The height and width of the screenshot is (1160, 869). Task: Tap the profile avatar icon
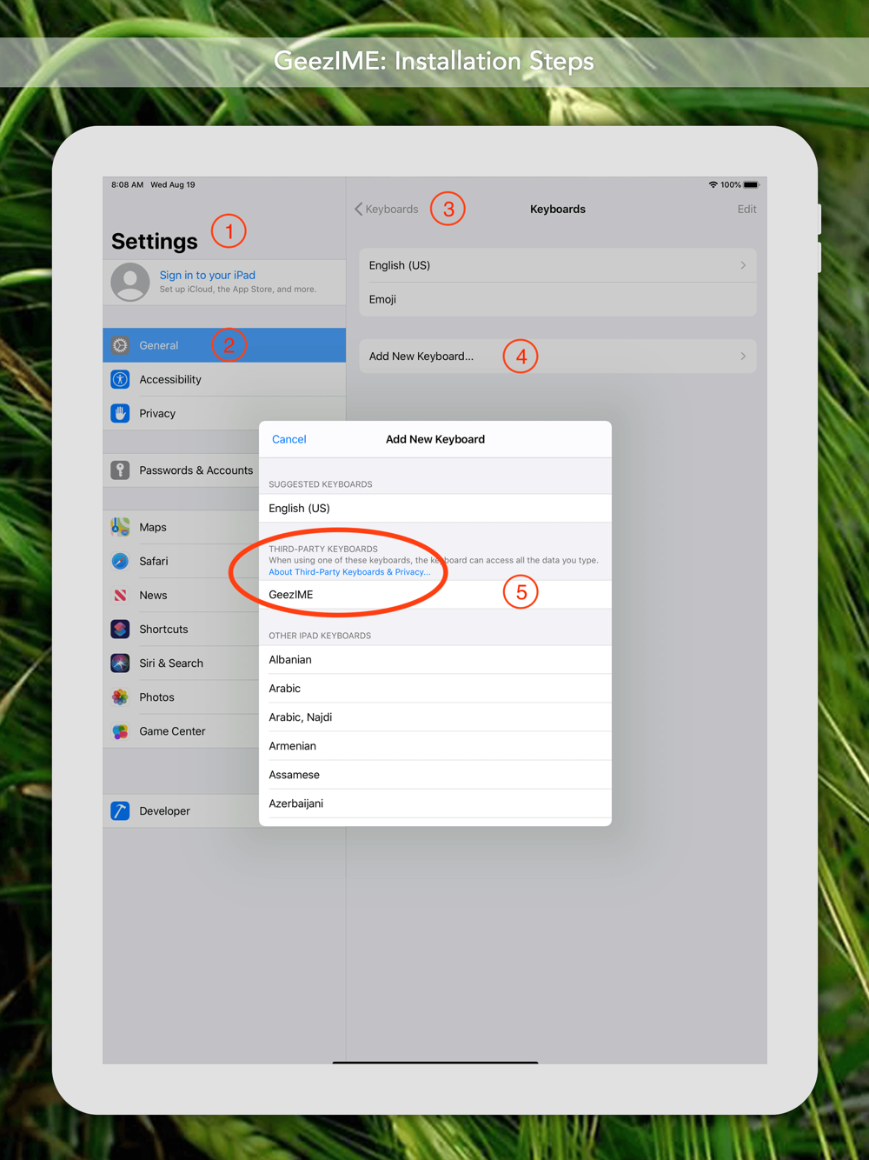tap(130, 282)
